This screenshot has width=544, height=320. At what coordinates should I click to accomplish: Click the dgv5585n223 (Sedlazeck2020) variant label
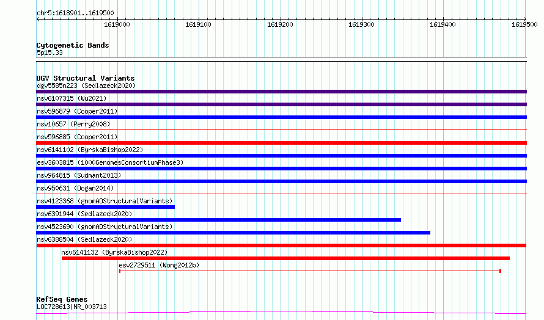point(86,85)
